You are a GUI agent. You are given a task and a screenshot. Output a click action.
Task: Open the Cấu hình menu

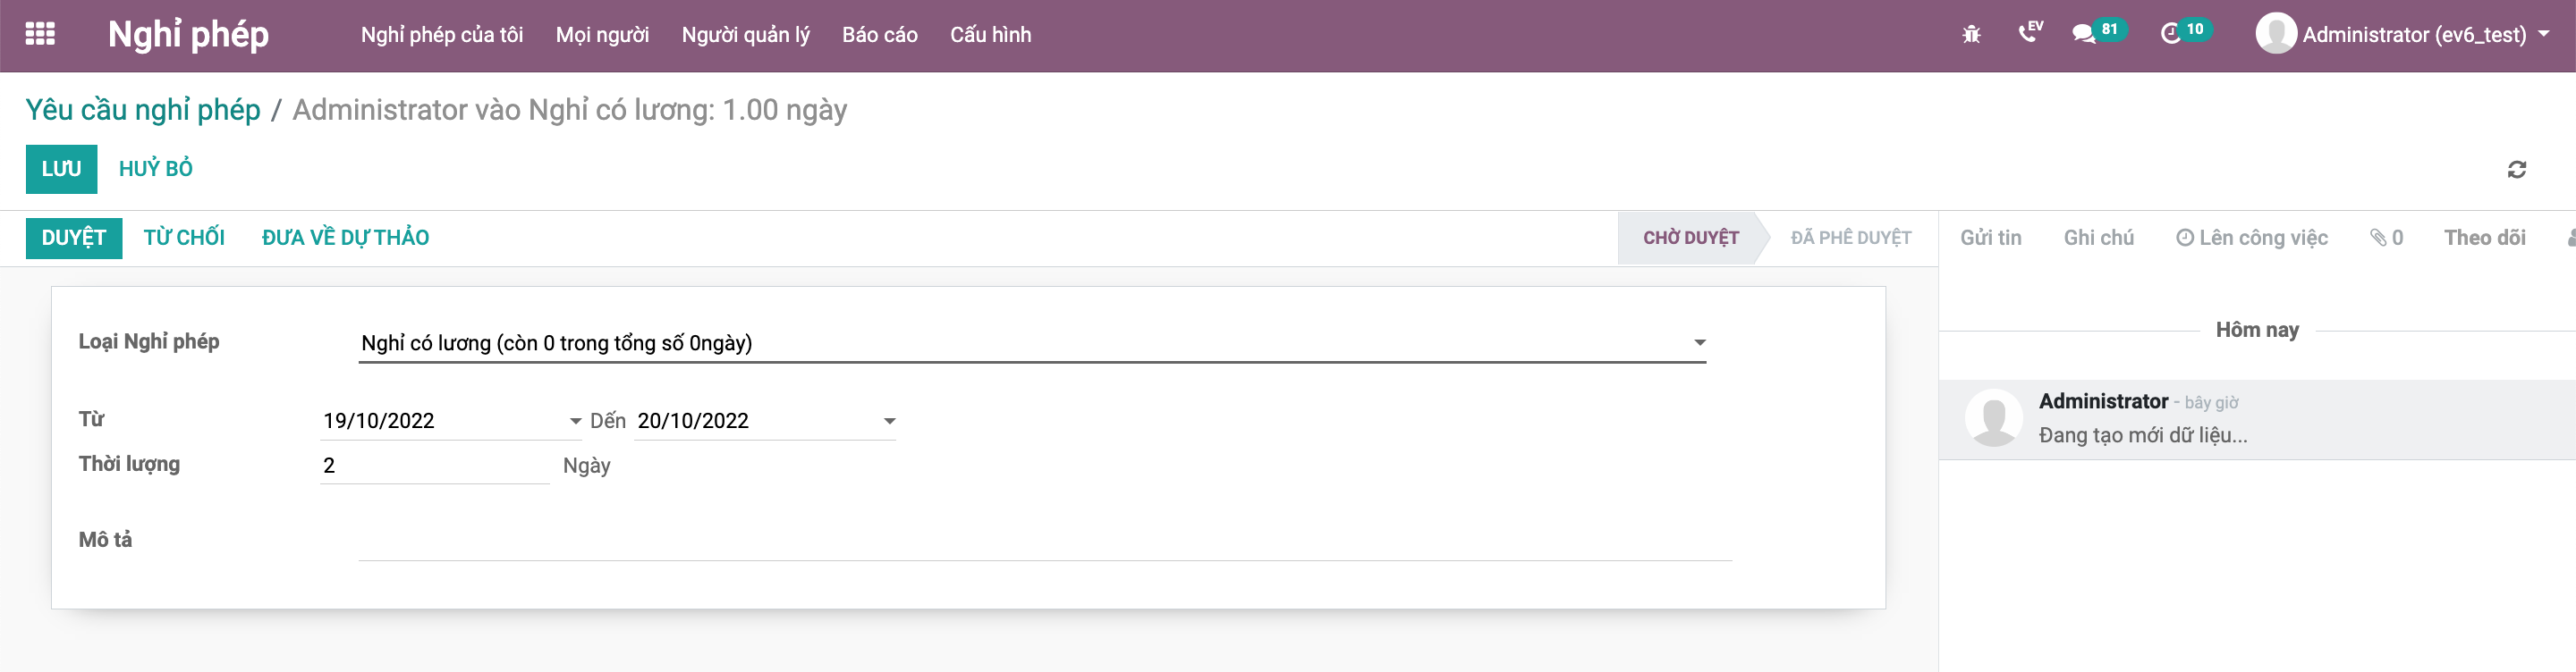(990, 35)
